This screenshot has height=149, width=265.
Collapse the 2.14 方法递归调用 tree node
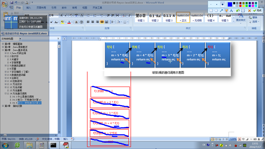click(5, 93)
